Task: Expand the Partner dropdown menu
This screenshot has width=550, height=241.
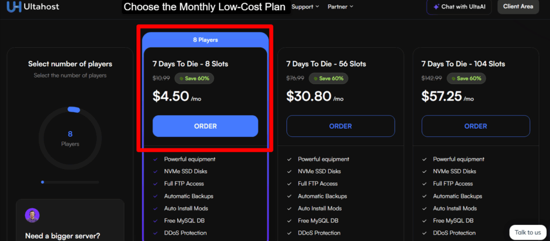Action: [x=341, y=6]
